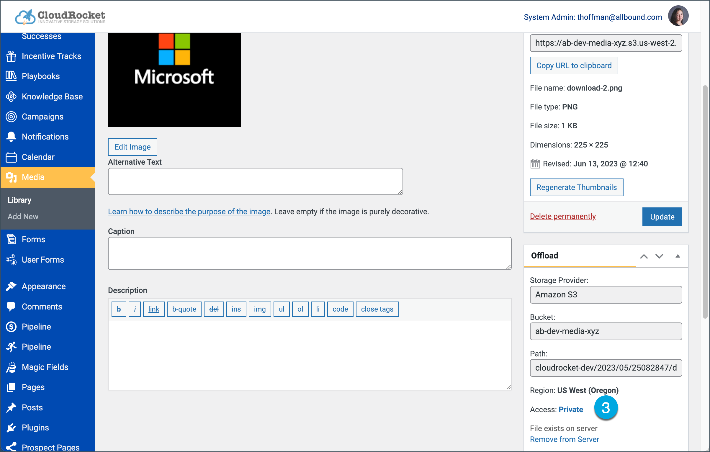This screenshot has height=452, width=710.
Task: Open System Admin account email label
Action: coord(593,17)
